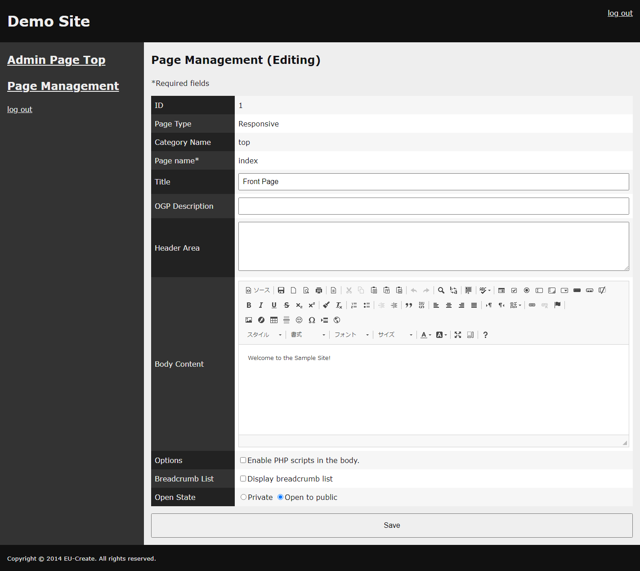Click the numbered list icon

(x=354, y=305)
